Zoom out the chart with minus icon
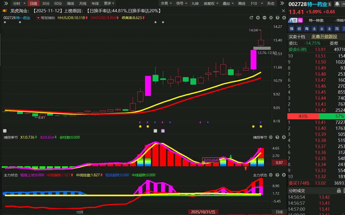 pos(264,18)
